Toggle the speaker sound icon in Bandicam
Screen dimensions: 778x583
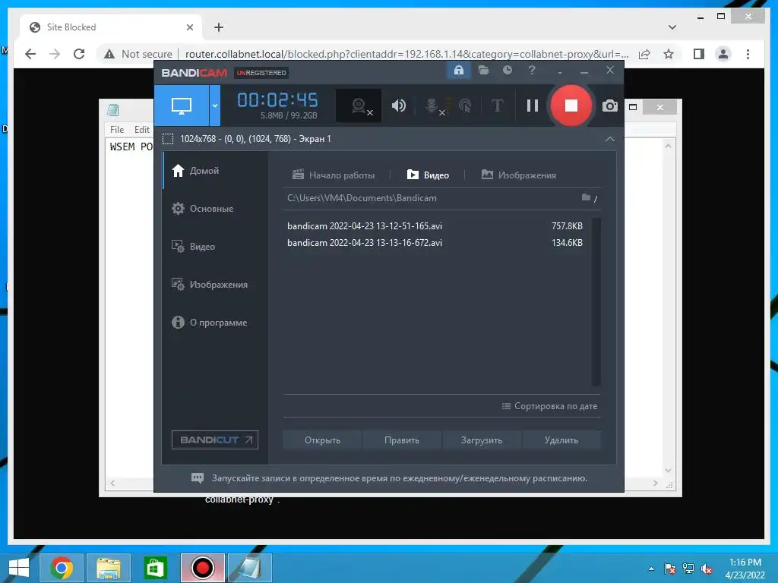pyautogui.click(x=398, y=106)
